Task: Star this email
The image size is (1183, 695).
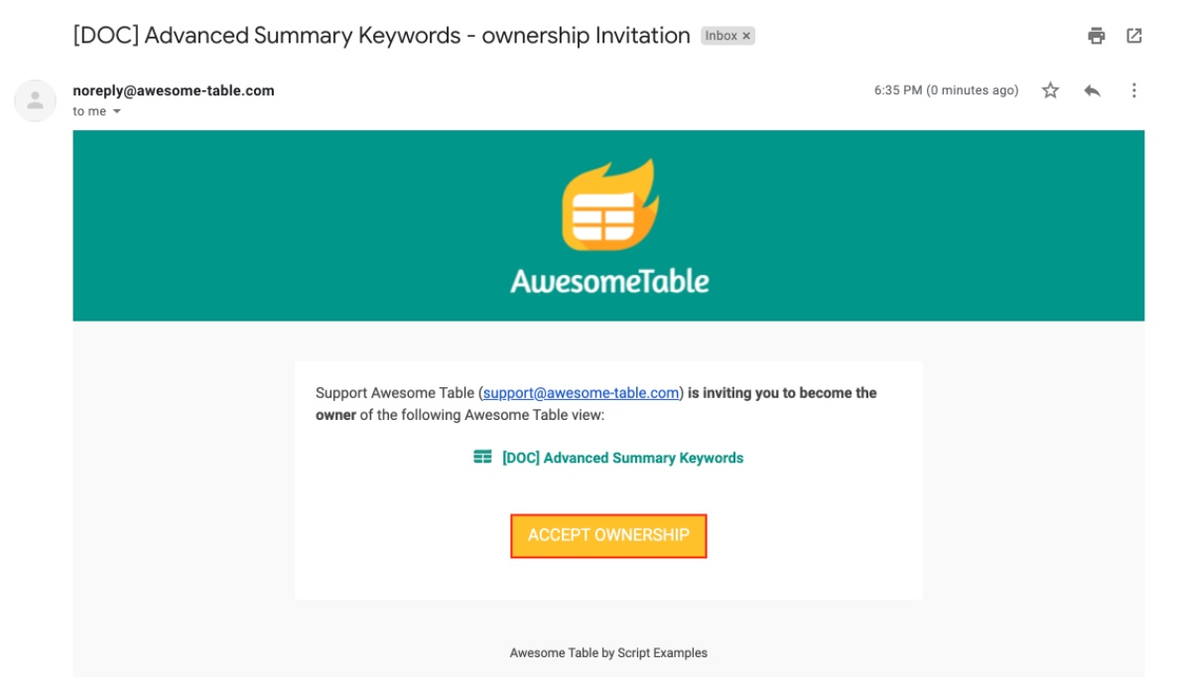Action: click(x=1050, y=90)
